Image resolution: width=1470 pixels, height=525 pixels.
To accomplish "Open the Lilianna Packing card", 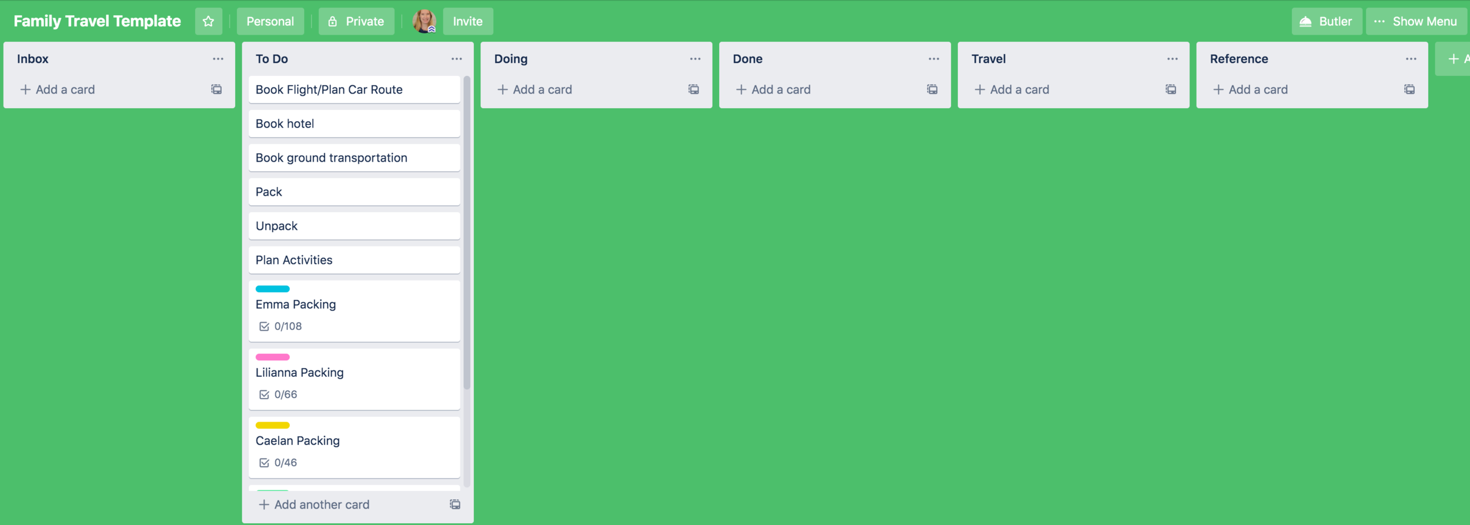I will [354, 379].
